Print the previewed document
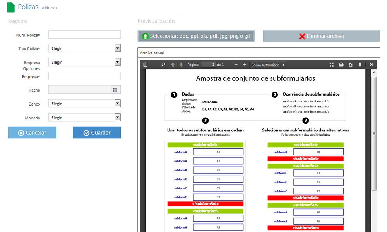 [x=341, y=65]
